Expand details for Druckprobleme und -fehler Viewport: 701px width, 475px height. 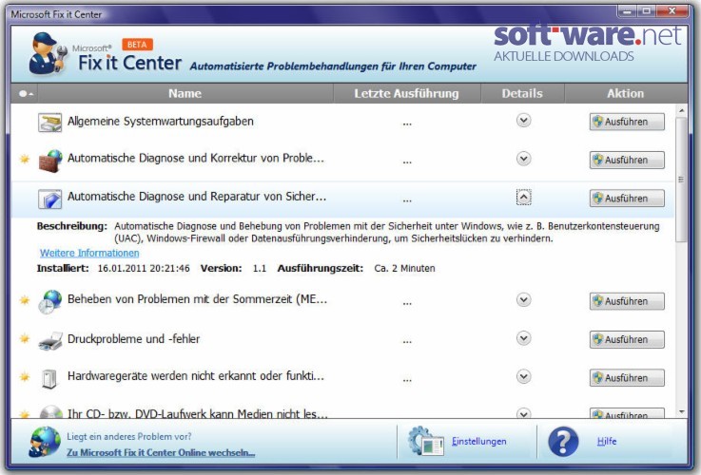coord(523,338)
